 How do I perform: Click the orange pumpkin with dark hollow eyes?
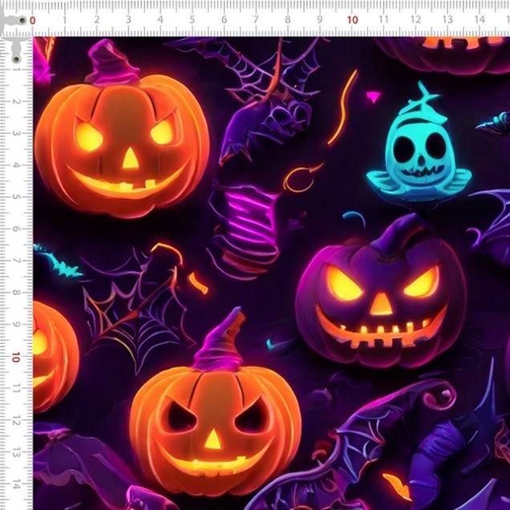[215, 403]
